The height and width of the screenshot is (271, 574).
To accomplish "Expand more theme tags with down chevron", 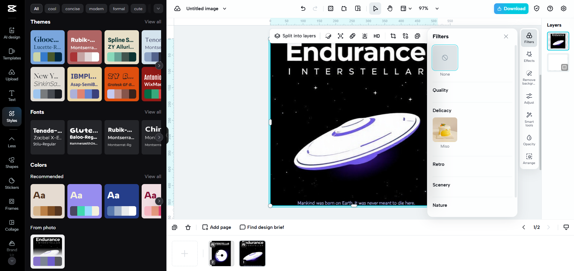I will [x=158, y=8].
